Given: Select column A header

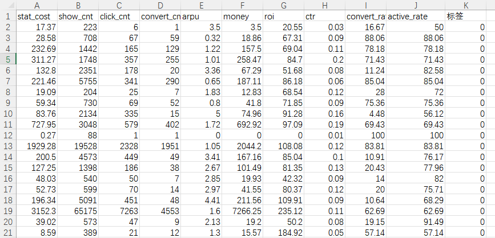Looking at the screenshot, I should pos(37,5).
